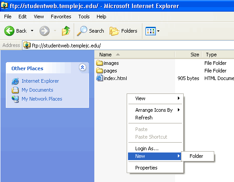234x182 pixels.
Task: Click the 905 bytes size cell
Action: [188, 78]
